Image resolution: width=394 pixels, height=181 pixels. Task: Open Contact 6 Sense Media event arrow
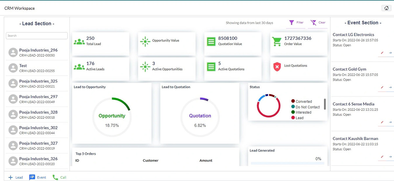390,122
